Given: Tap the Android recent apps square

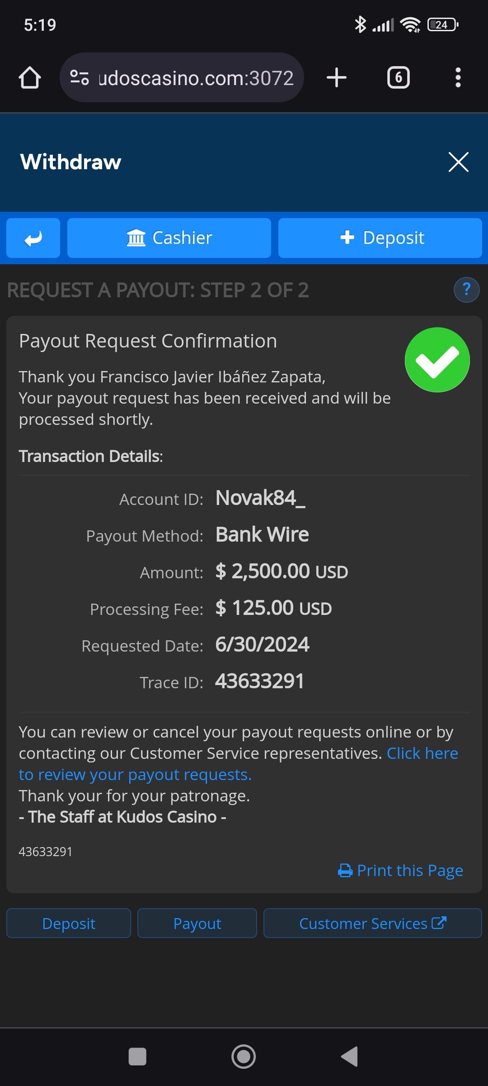Looking at the screenshot, I should (x=137, y=1057).
